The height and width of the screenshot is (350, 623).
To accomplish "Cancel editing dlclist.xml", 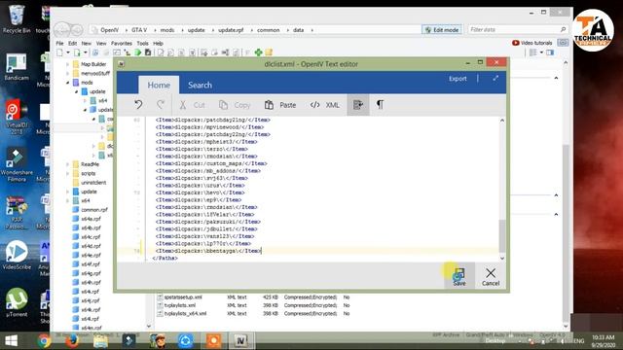I will (x=491, y=276).
